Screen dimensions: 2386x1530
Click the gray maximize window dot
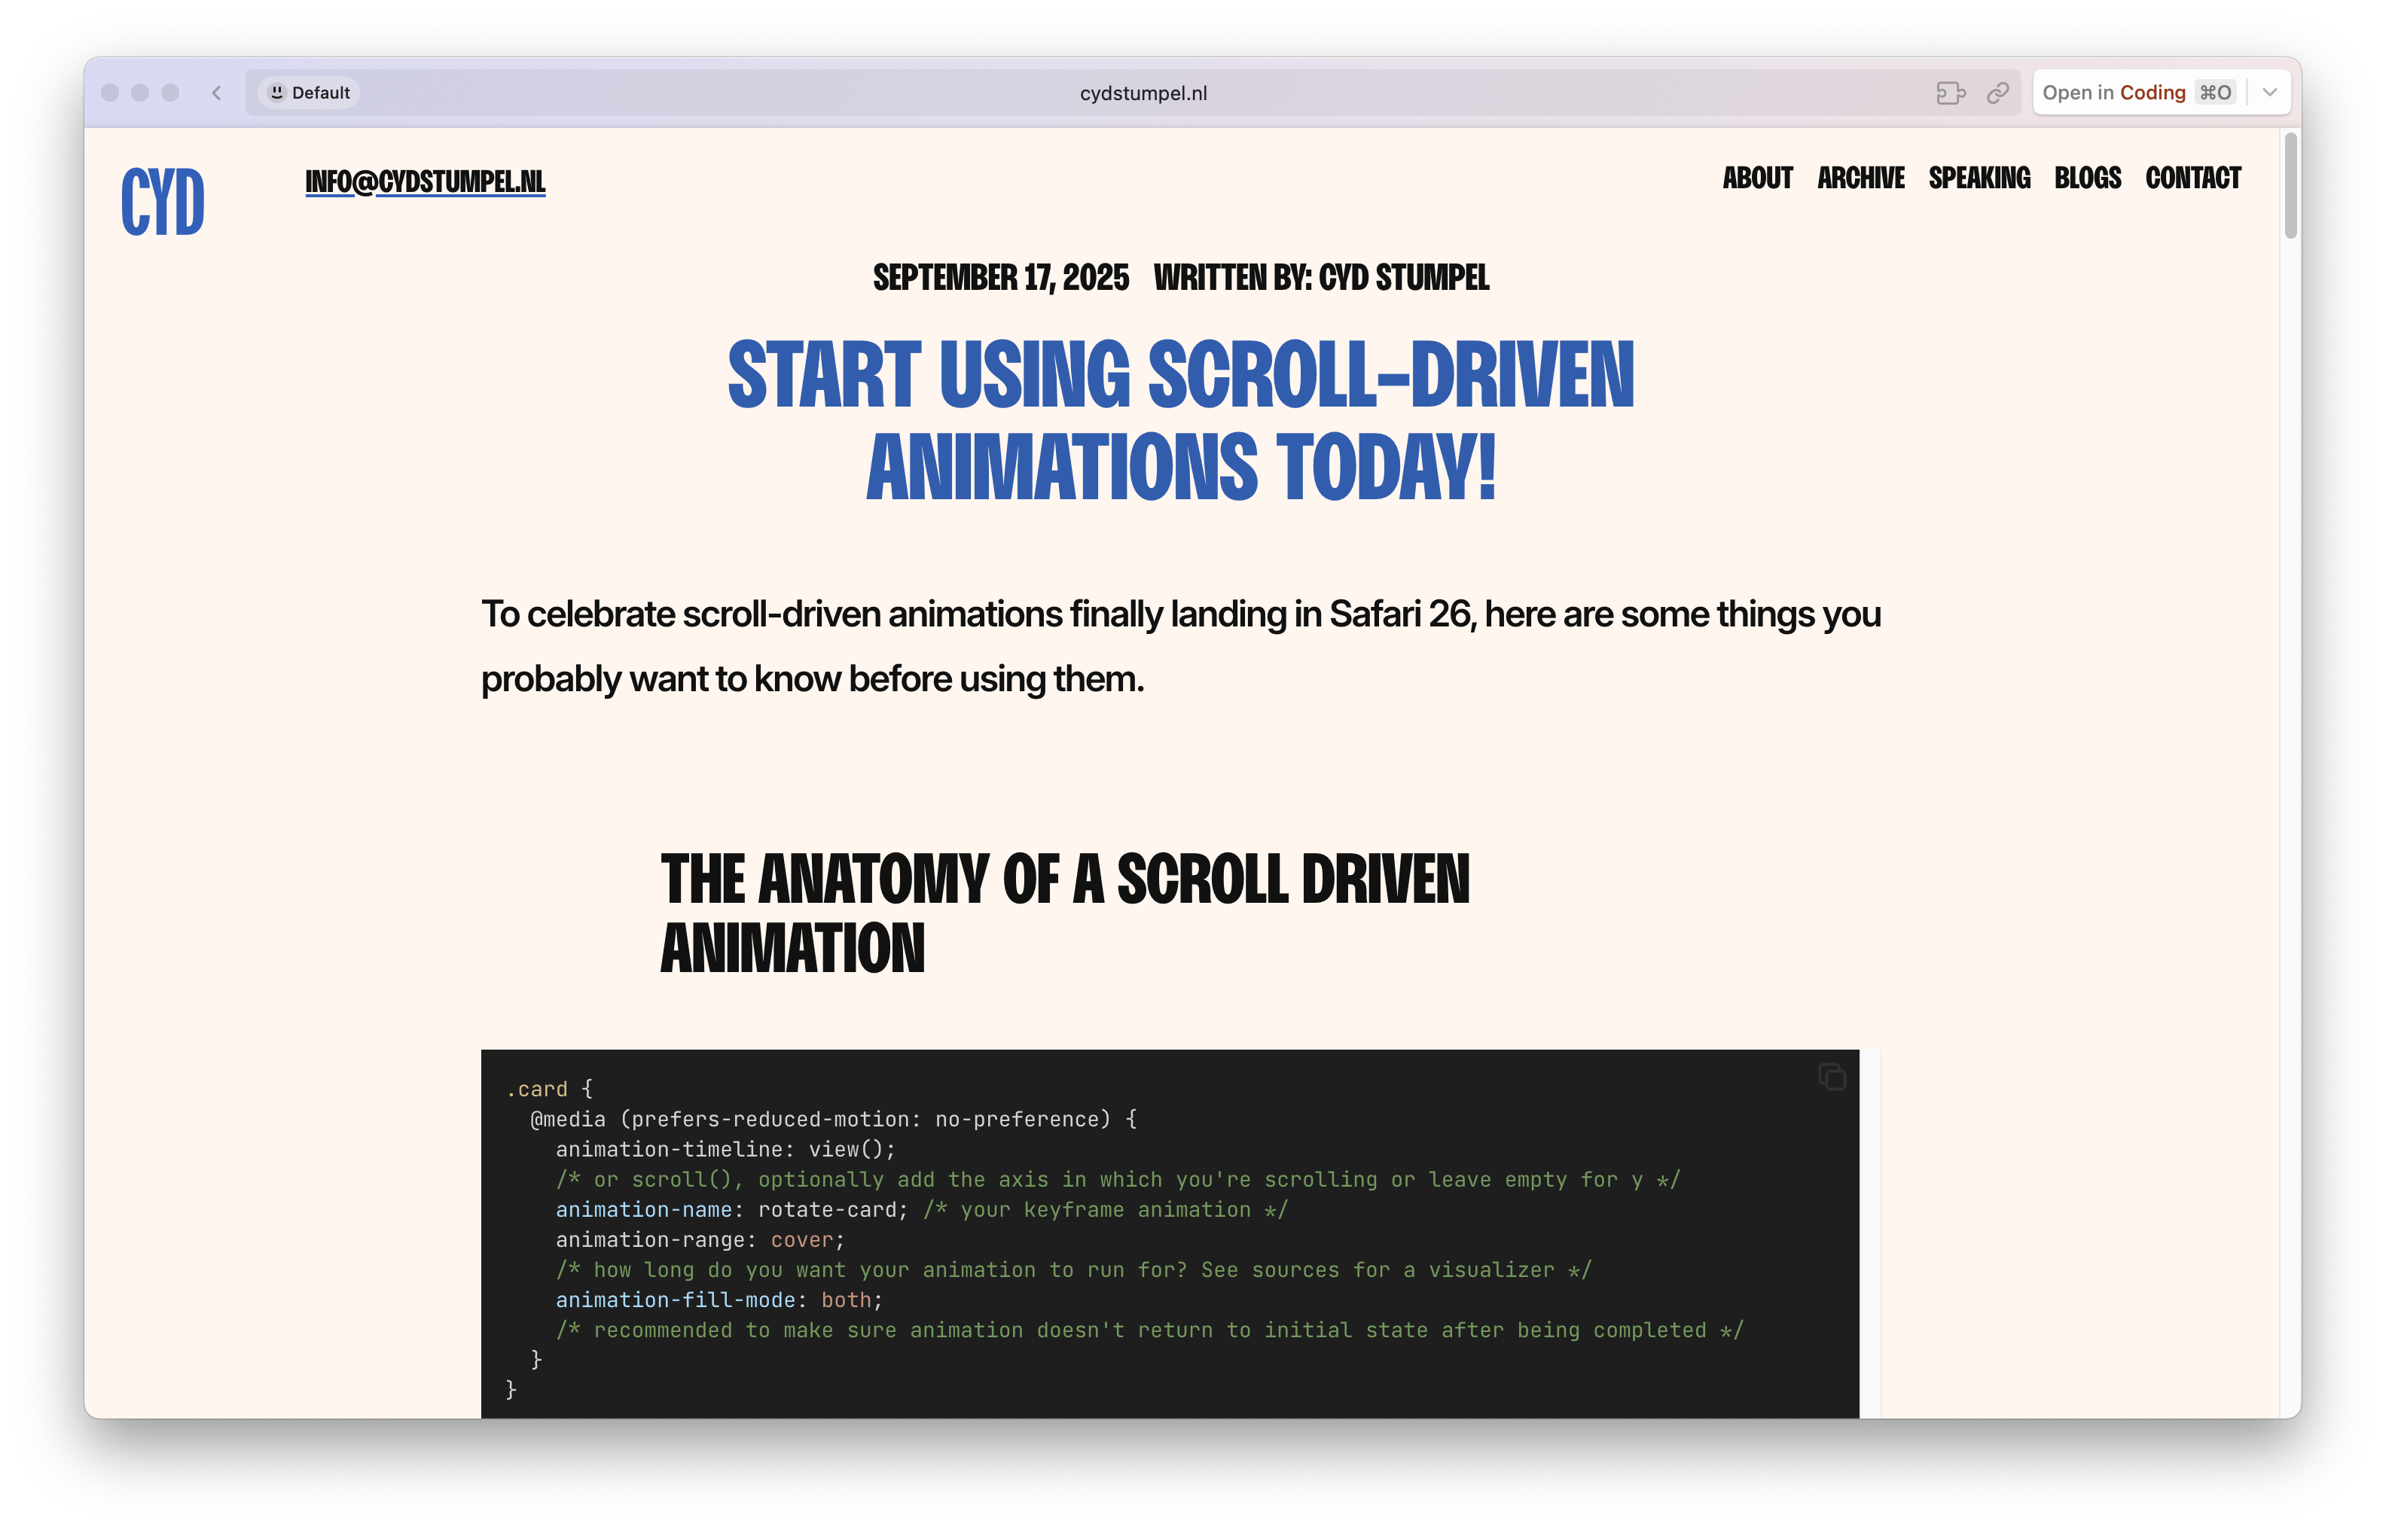click(170, 93)
